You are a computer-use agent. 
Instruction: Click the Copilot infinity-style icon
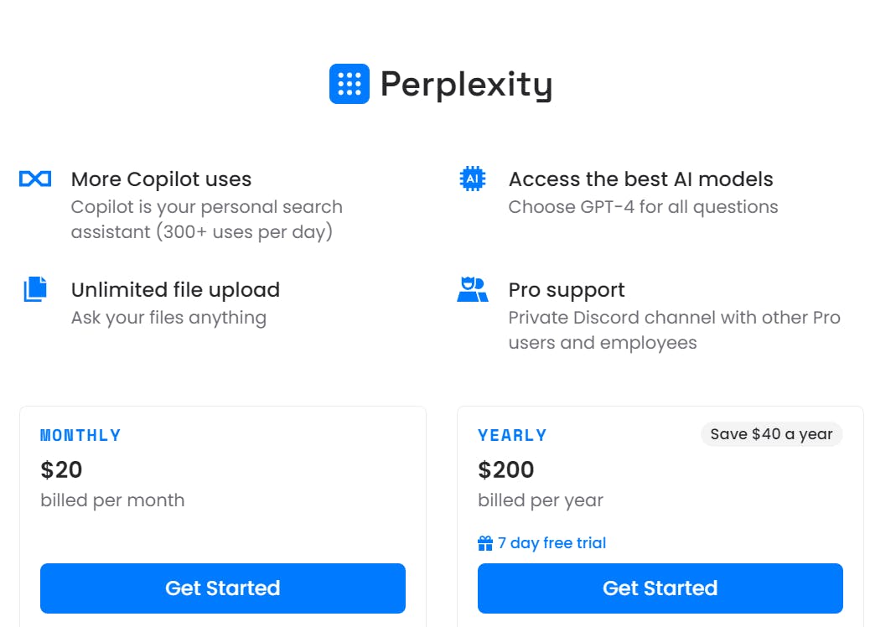click(35, 179)
